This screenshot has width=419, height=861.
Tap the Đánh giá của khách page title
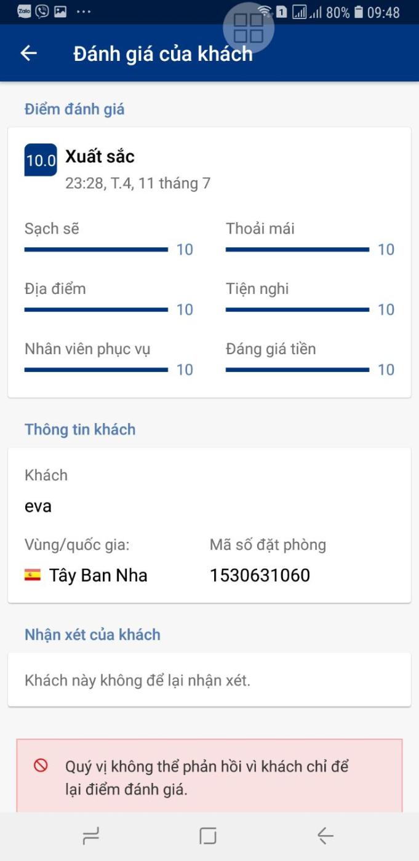163,54
